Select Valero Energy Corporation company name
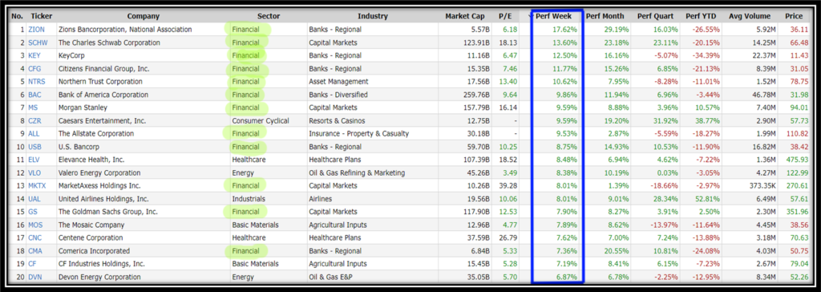The width and height of the screenshot is (821, 292). point(99,173)
